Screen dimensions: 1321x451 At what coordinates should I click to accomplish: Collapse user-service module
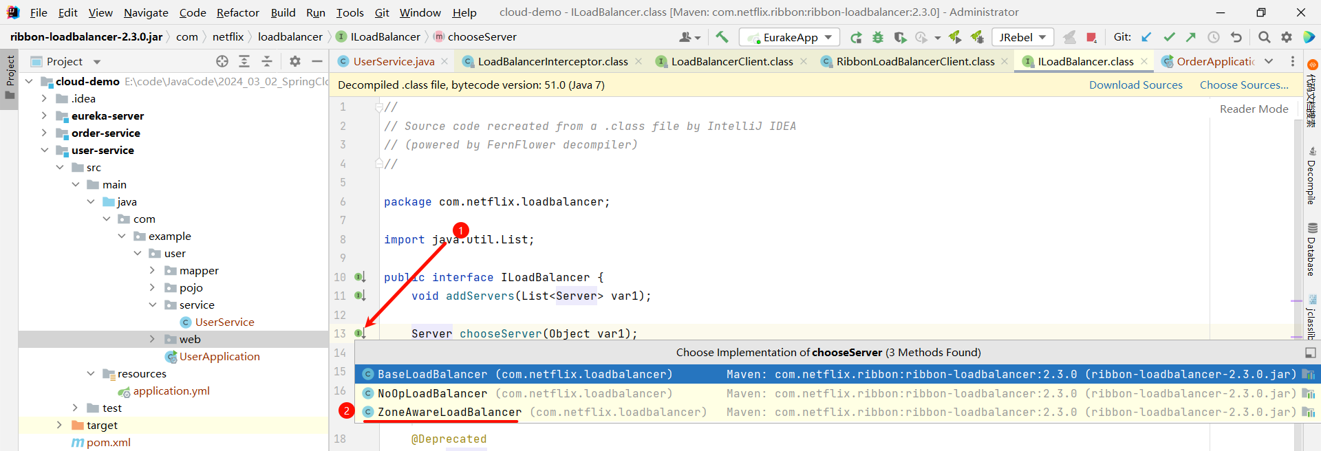pos(44,150)
